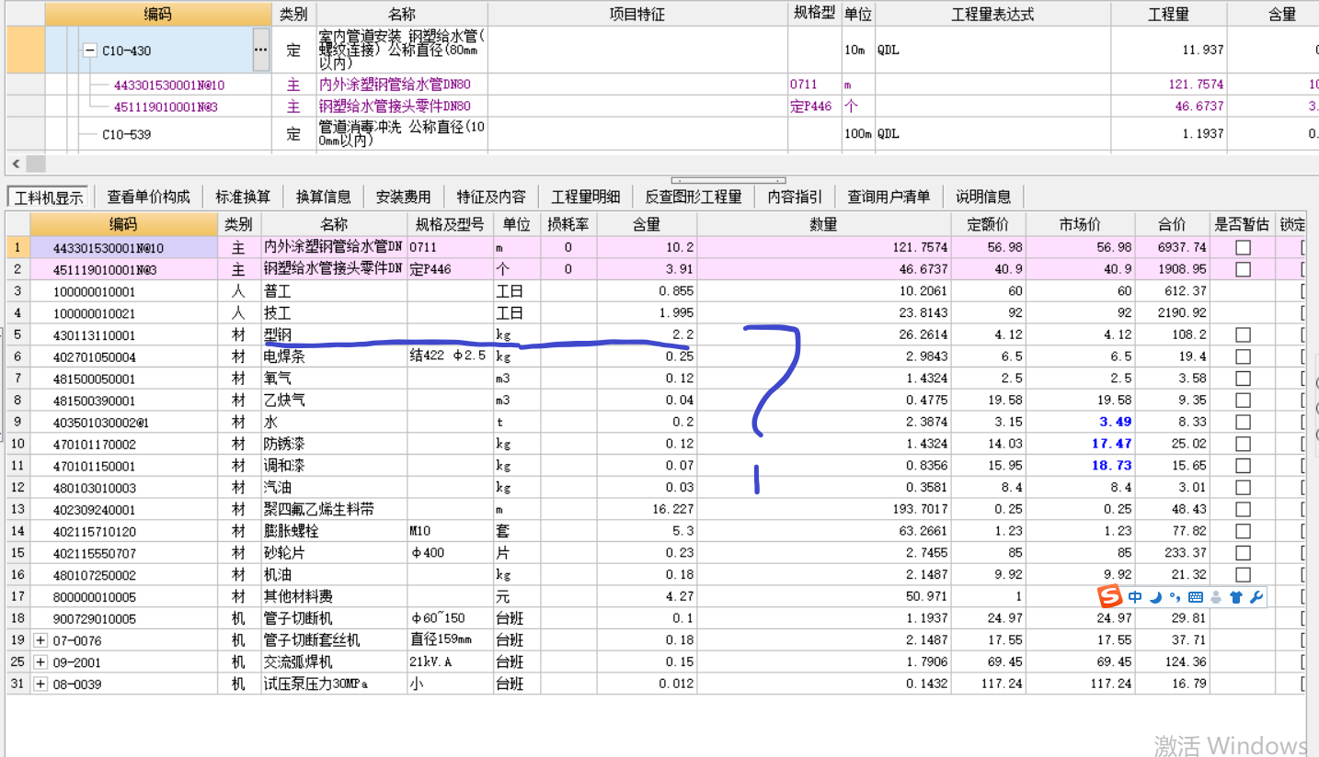The image size is (1319, 757).
Task: Toggle Chinese/English mode in Sogou bar
Action: point(1136,597)
